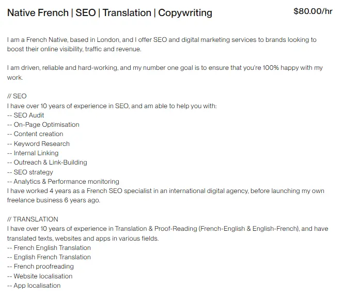Select "Analytics & Performance monitoring" line
Image resolution: width=343 pixels, height=296 pixels.
tap(66, 181)
